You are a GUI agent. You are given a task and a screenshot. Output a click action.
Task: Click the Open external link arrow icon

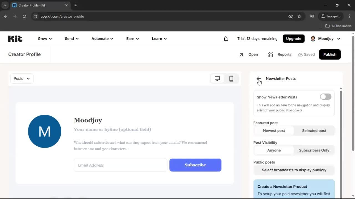point(241,54)
